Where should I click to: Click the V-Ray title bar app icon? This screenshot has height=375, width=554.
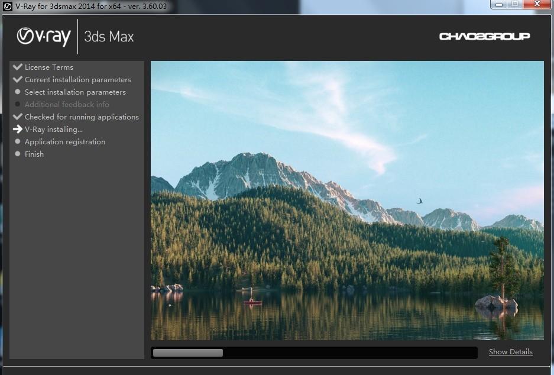7,7
